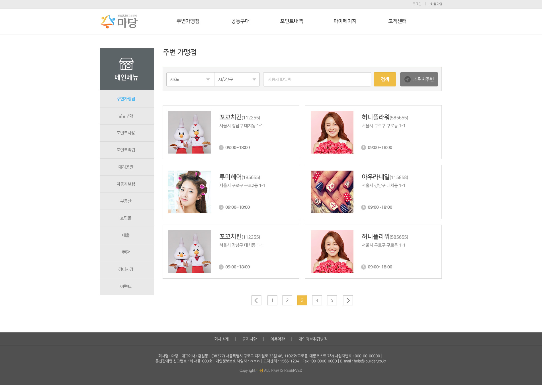The image size is (542, 385).
Task: Click the previous page arrow in pagination
Action: pos(256,301)
